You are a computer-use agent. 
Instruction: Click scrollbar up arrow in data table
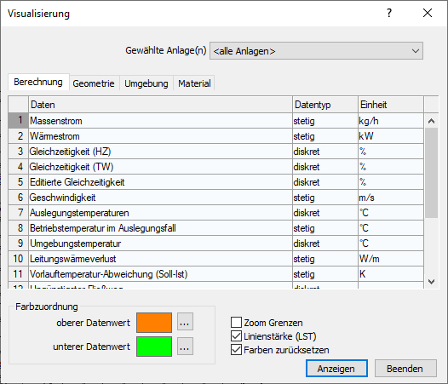pos(431,121)
